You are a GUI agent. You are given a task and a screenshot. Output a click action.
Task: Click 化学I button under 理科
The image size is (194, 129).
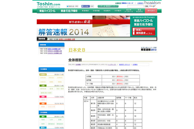pos(51,120)
